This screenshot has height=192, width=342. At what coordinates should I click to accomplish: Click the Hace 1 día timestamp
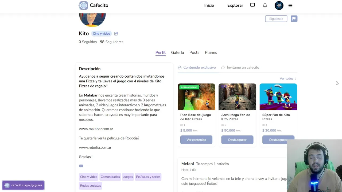pos(189,170)
